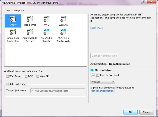Open Manage Subscriptions link
Screen dimensions: 158x117
(102, 91)
